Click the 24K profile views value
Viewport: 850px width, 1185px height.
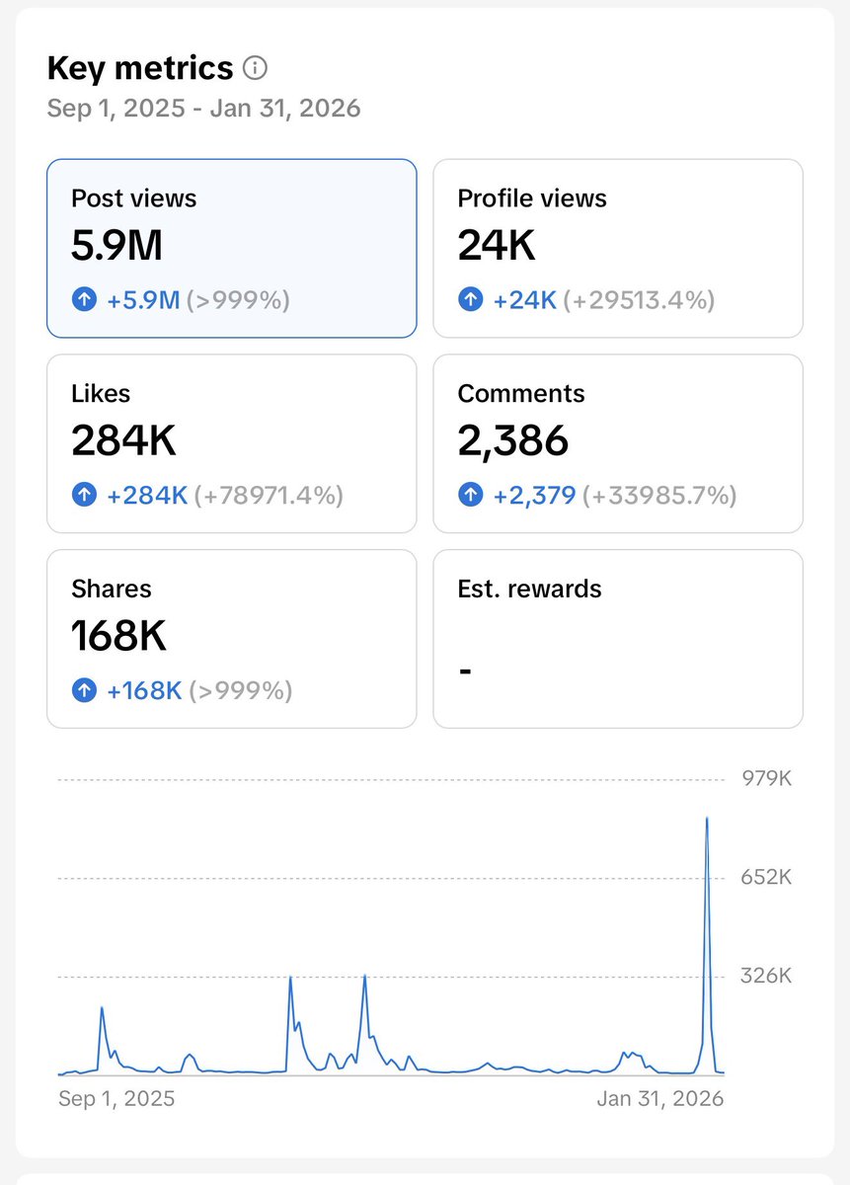pos(497,247)
